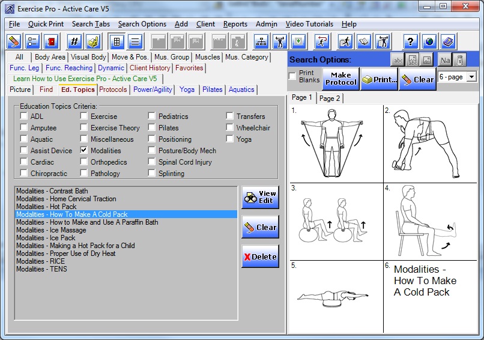Click the open book toolbar icon

click(x=364, y=41)
